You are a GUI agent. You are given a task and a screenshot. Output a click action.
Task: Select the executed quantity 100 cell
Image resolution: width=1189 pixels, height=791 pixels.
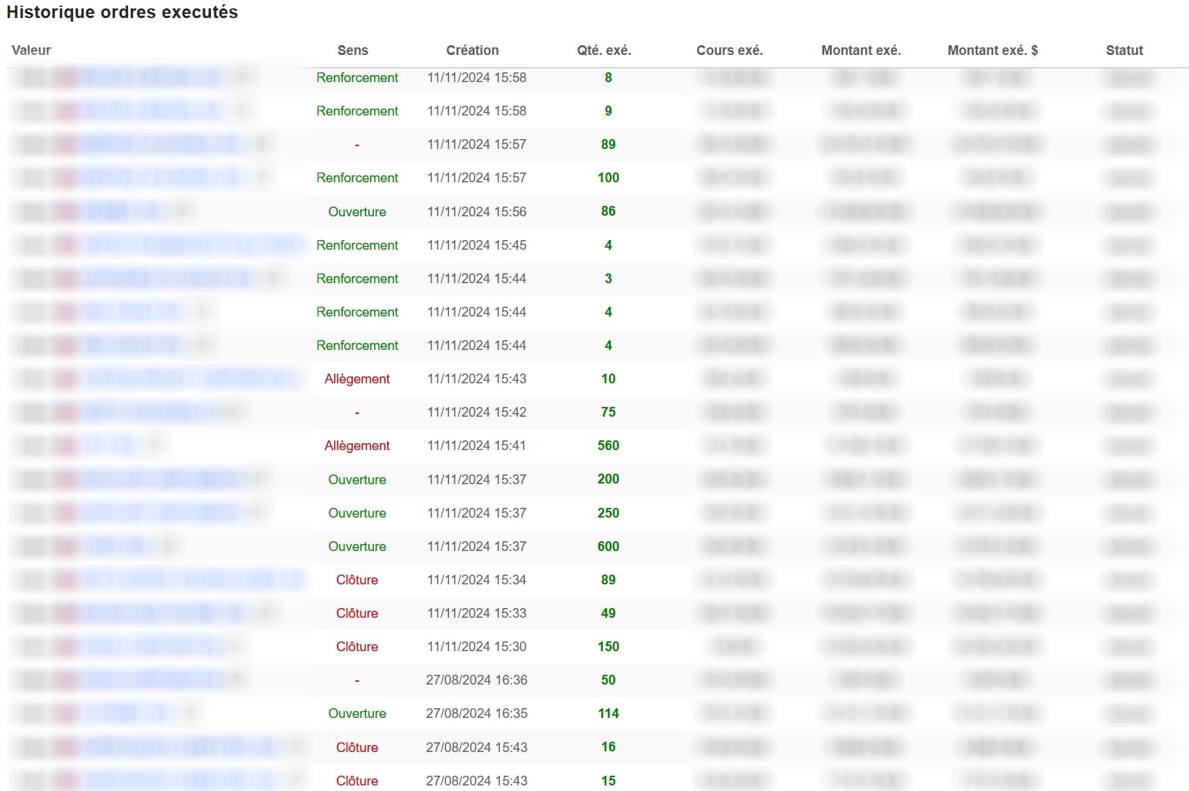point(608,177)
